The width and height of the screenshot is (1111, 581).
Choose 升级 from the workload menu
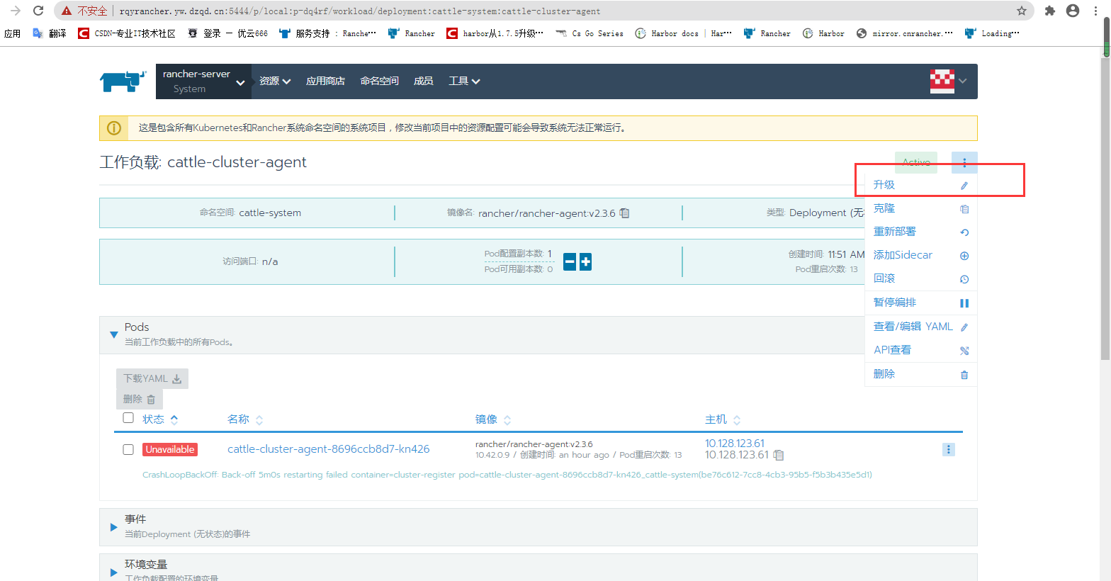(x=921, y=185)
